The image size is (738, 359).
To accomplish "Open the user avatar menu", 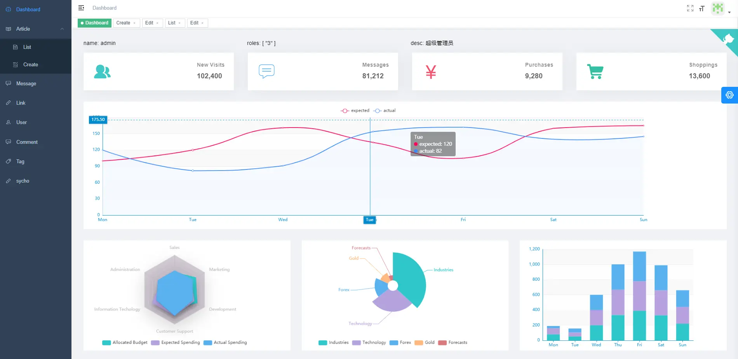I will (x=718, y=8).
